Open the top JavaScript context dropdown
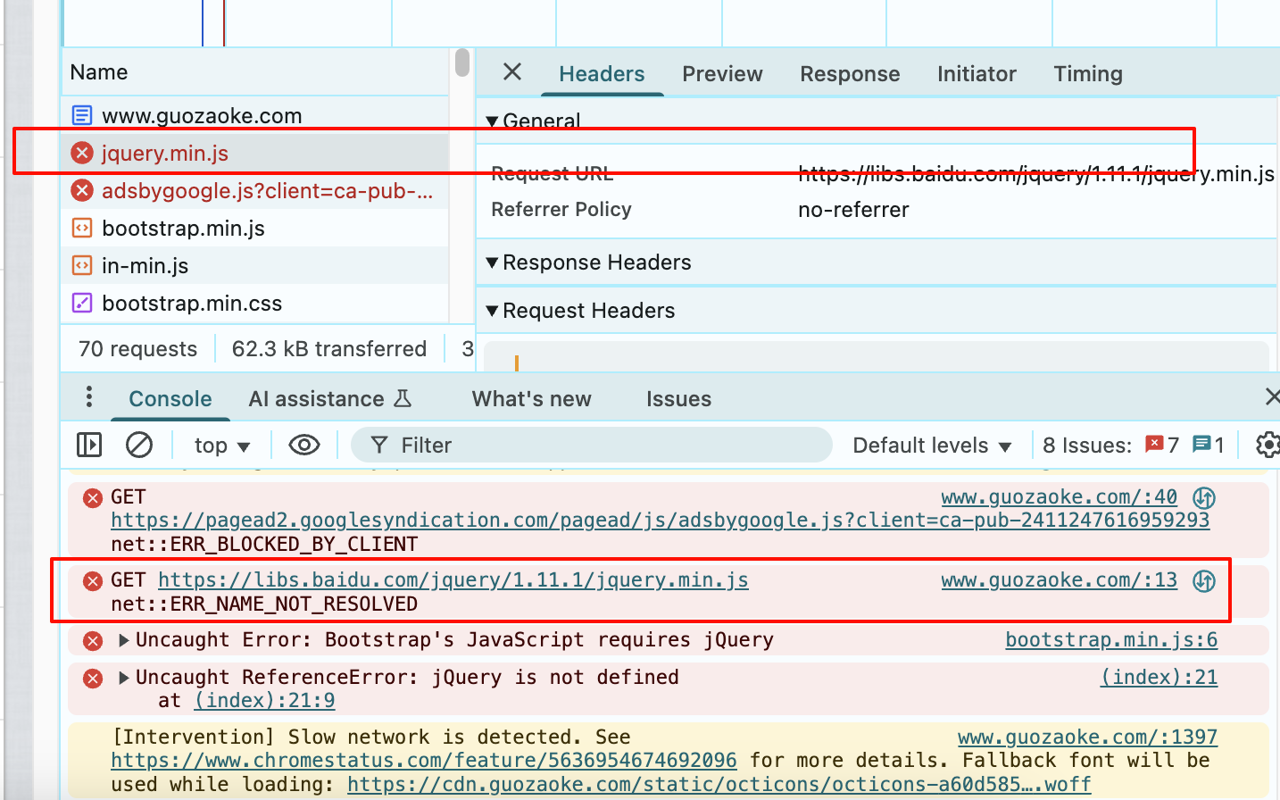Screen dimensions: 1280x800 point(222,446)
